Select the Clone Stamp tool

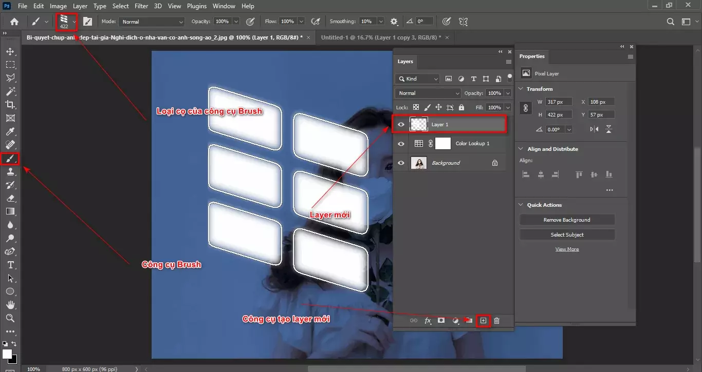pyautogui.click(x=10, y=171)
